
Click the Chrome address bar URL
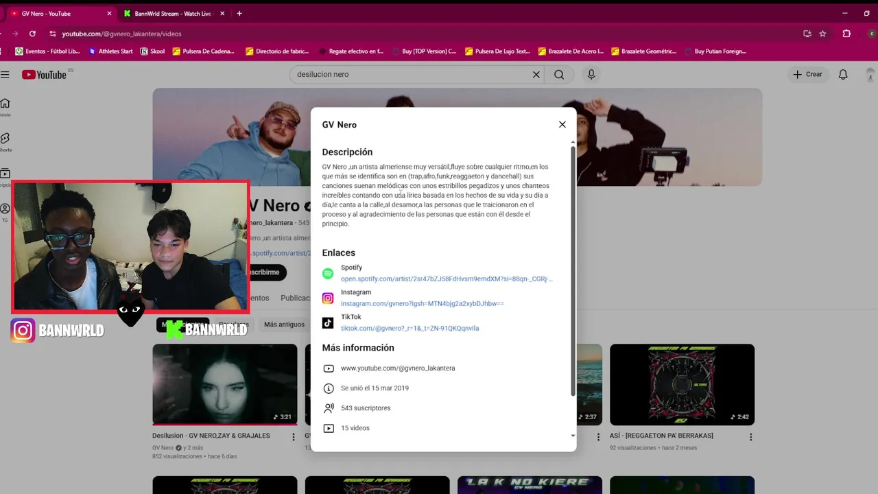click(x=121, y=34)
